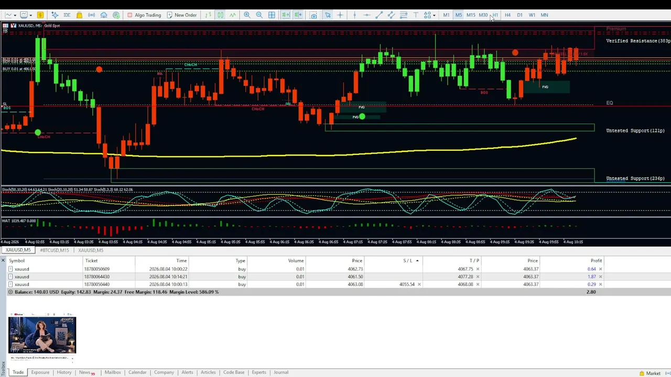Switch to line chart display
The image size is (671, 377).
[233, 15]
